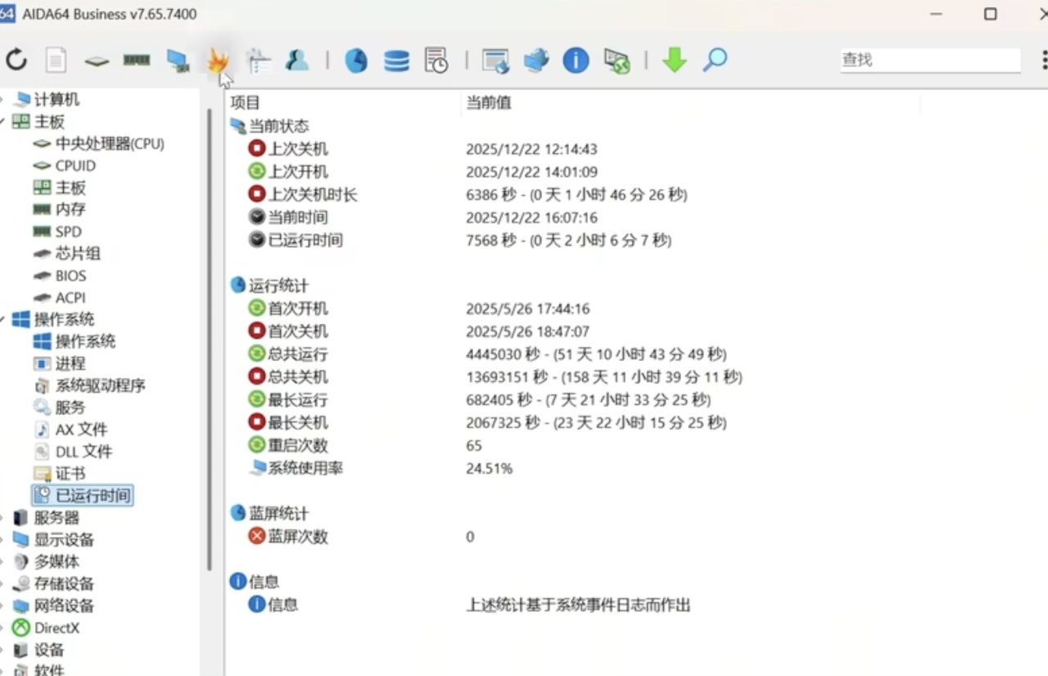The image size is (1048, 676).
Task: Select 证书 in the tree
Action: point(70,473)
